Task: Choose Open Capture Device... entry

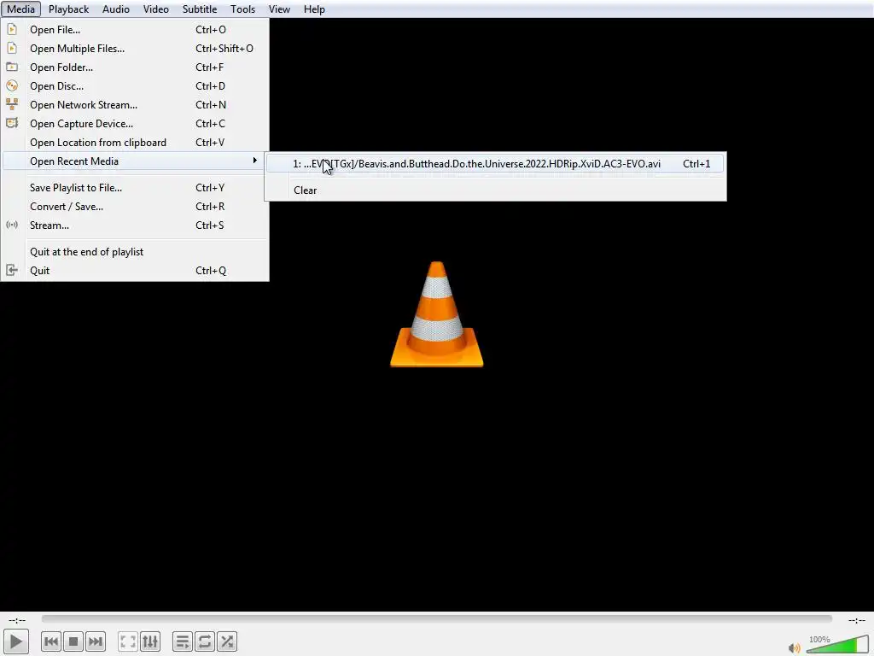Action: pyautogui.click(x=136, y=123)
